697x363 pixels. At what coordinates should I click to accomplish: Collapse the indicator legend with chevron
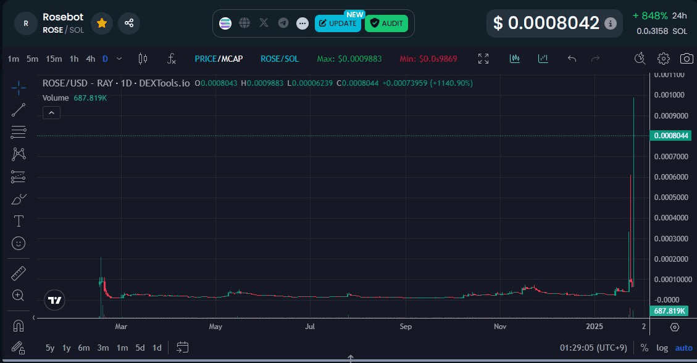point(52,113)
